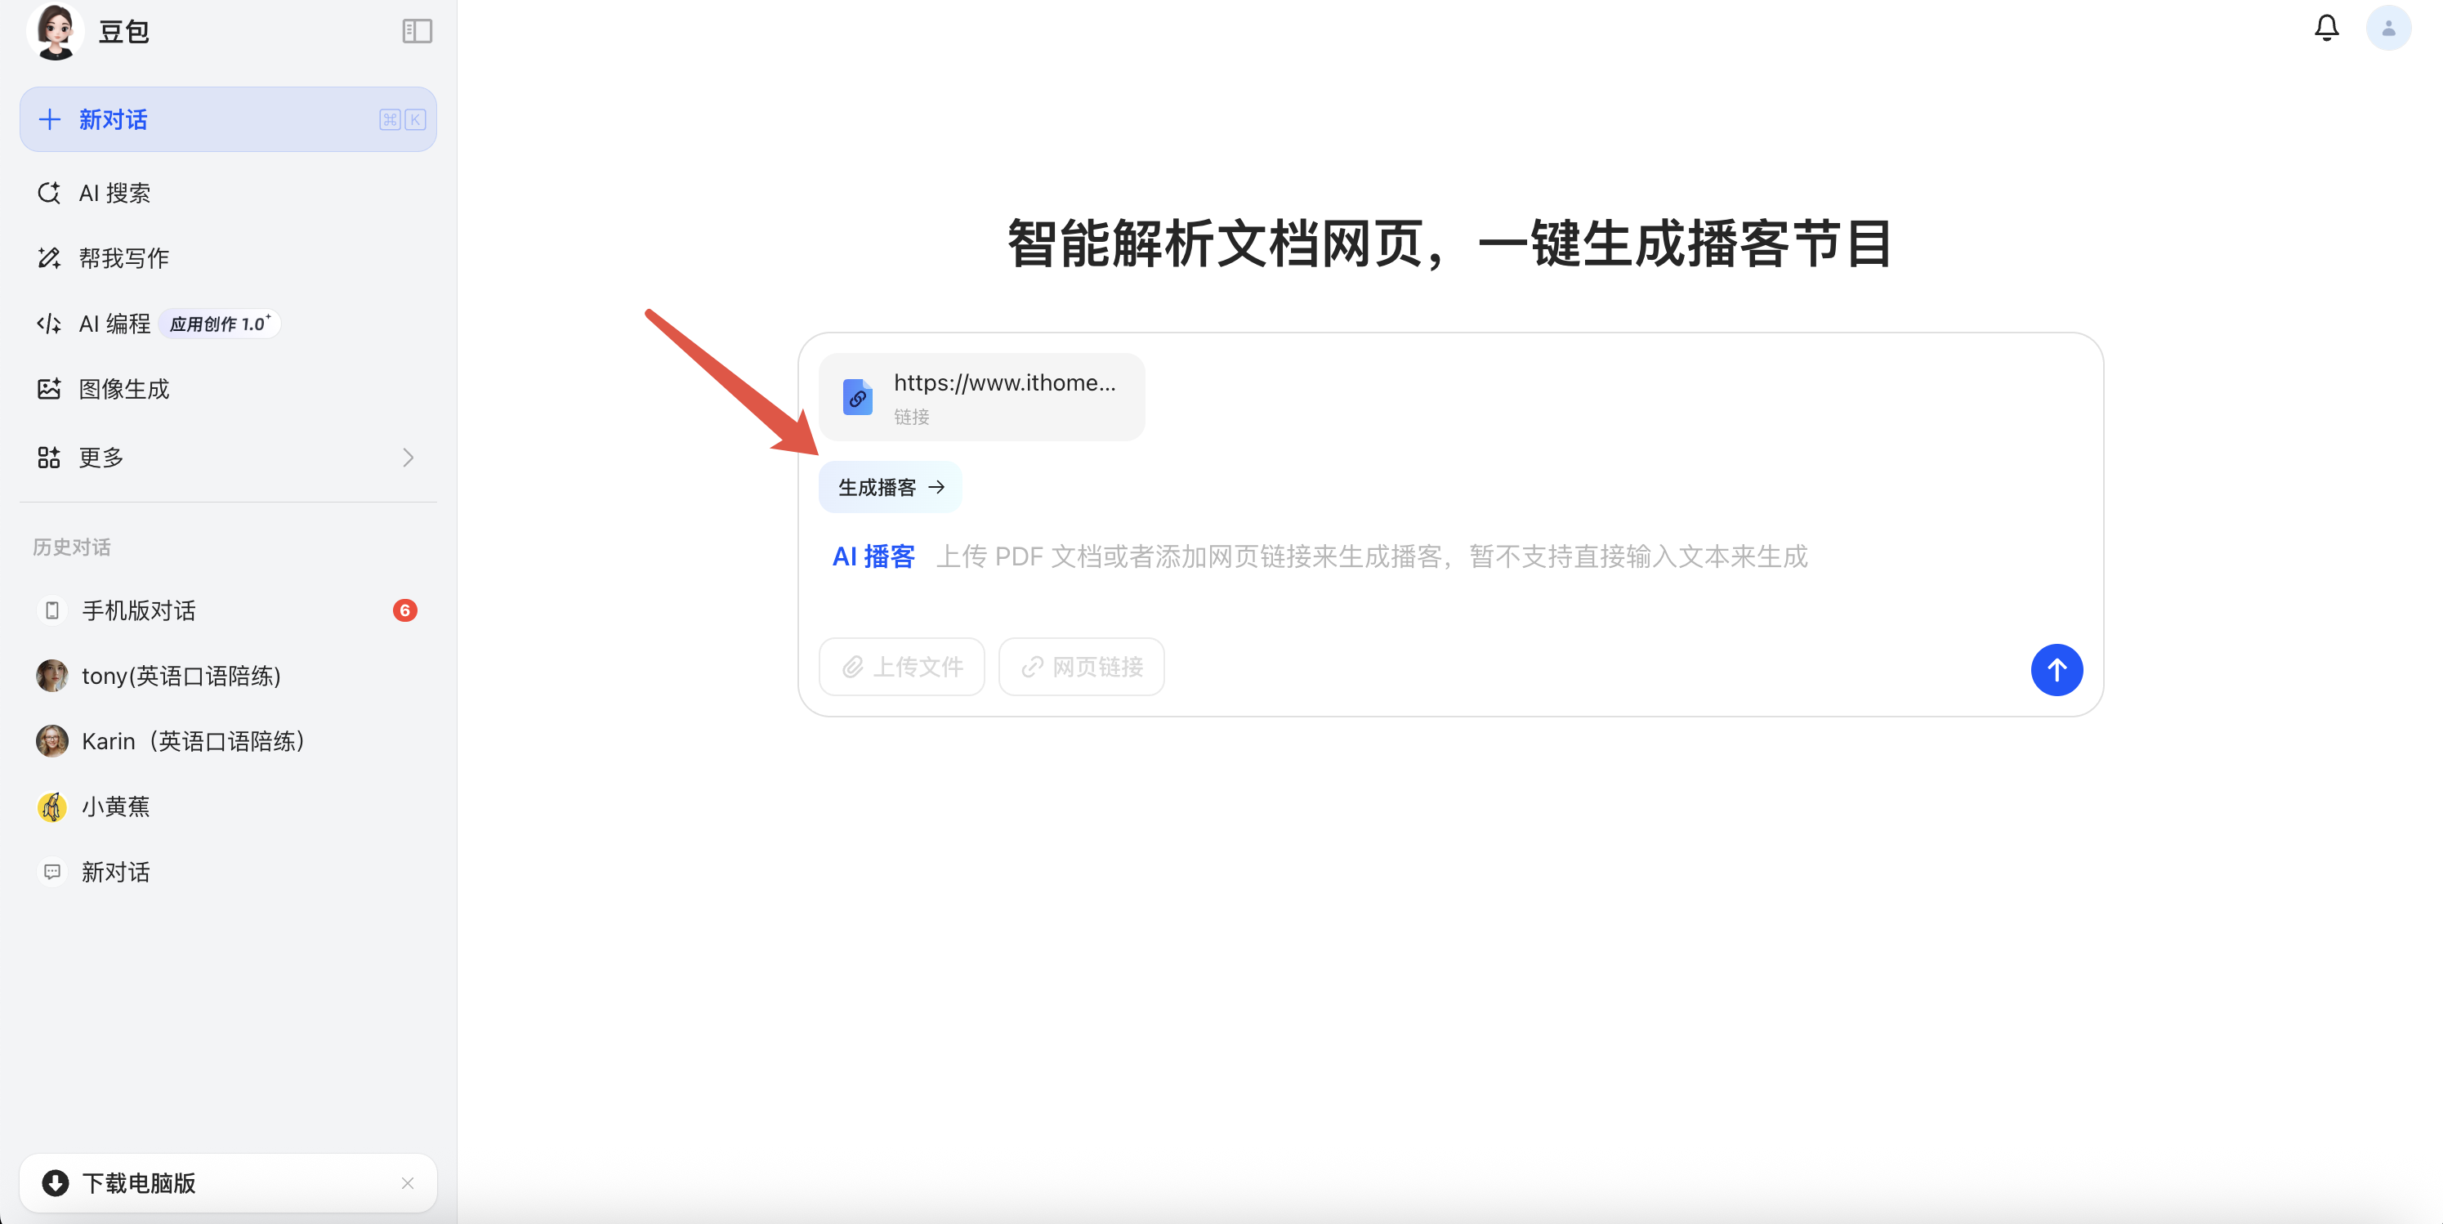Dismiss the 下载电脑版 banner
Image resolution: width=2443 pixels, height=1224 pixels.
tap(408, 1183)
